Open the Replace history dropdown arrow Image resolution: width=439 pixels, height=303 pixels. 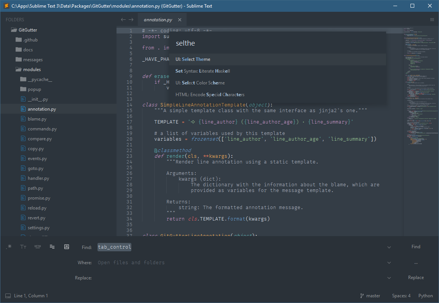pyautogui.click(x=389, y=278)
